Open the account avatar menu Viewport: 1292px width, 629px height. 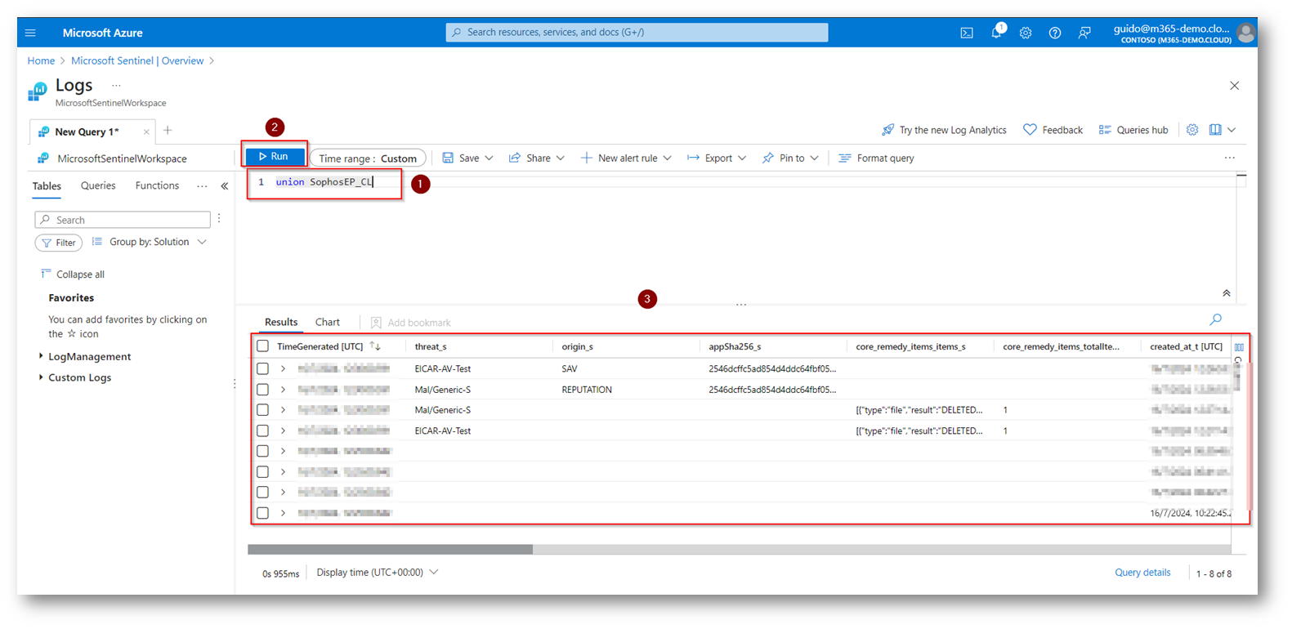[1245, 33]
